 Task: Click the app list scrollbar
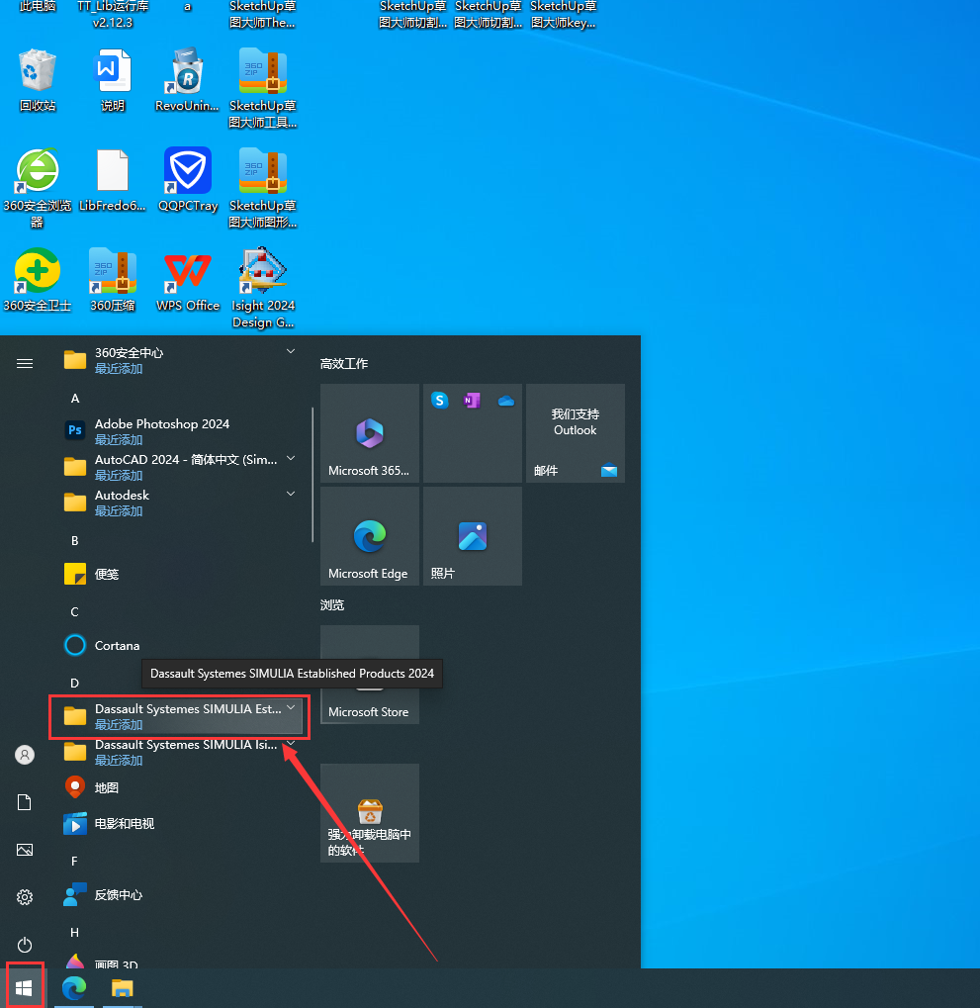click(312, 475)
